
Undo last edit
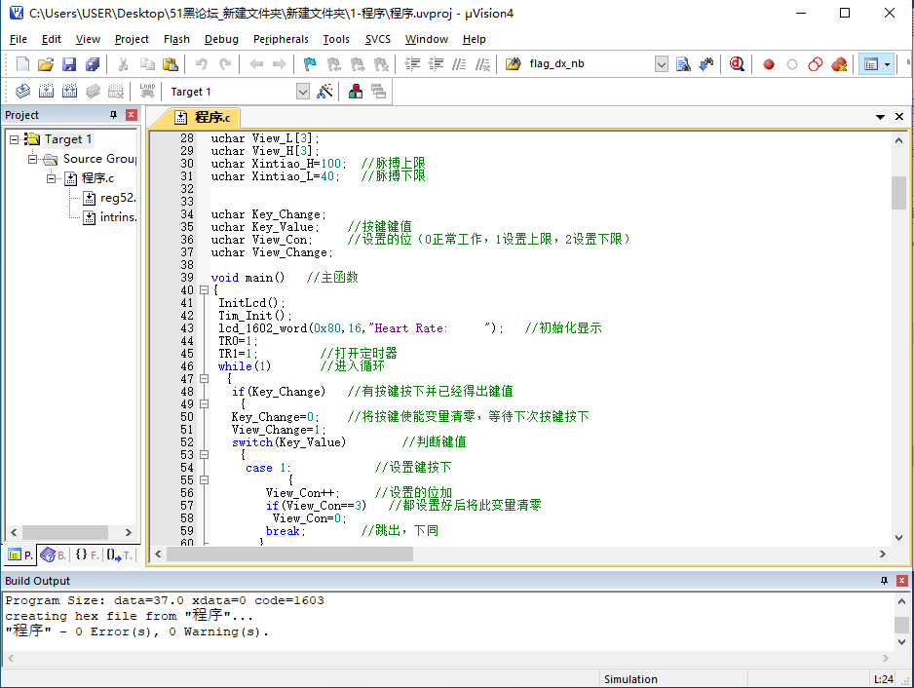pos(201,64)
